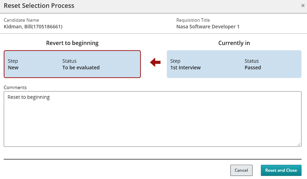Click the '1st Interview' step value
The width and height of the screenshot is (307, 179).
coord(186,67)
